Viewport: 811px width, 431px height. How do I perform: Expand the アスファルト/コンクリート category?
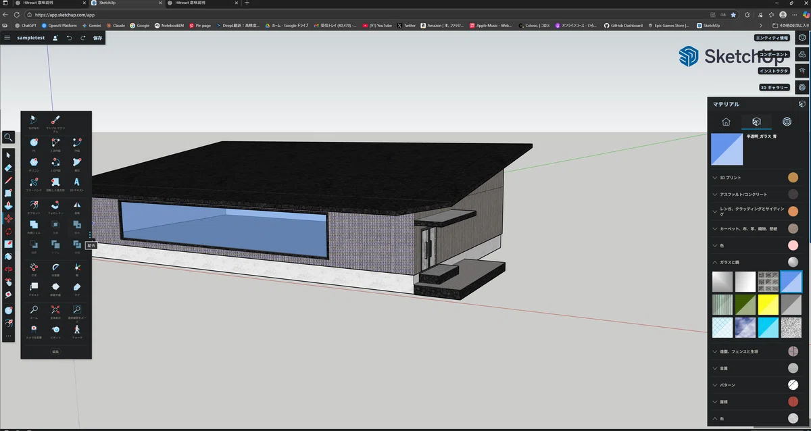[756, 195]
